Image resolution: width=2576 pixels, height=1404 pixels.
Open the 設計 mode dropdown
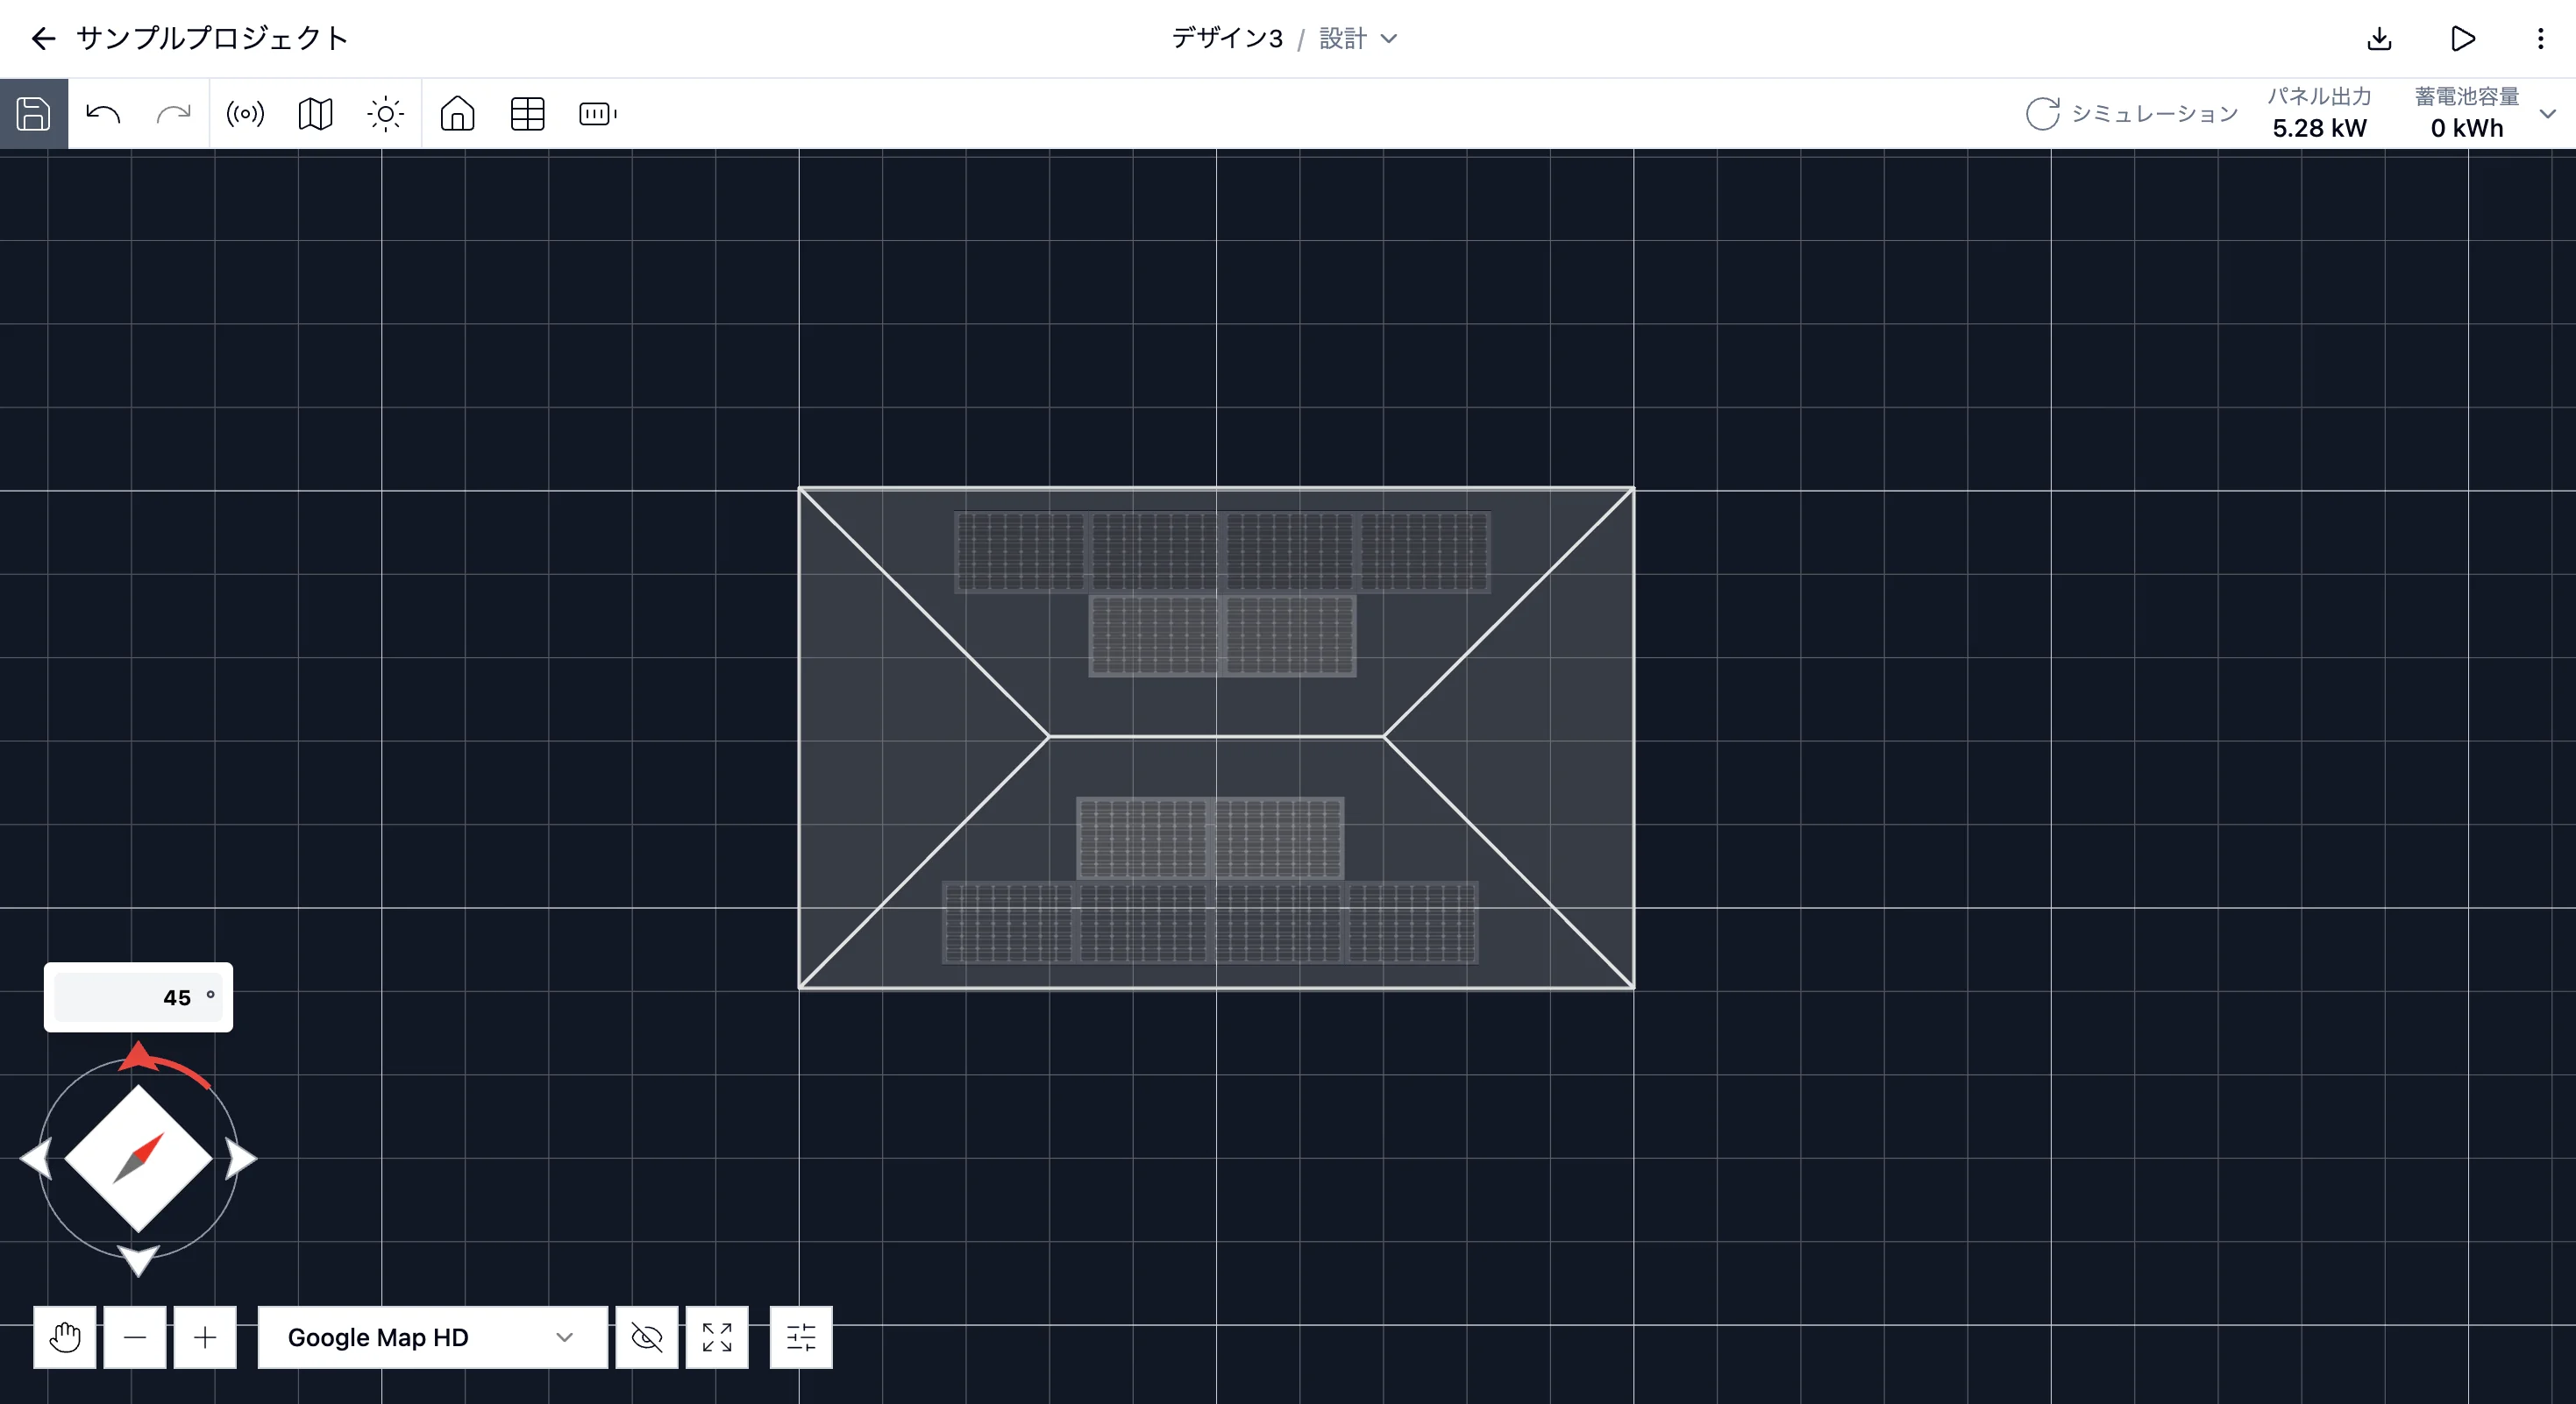1358,39
